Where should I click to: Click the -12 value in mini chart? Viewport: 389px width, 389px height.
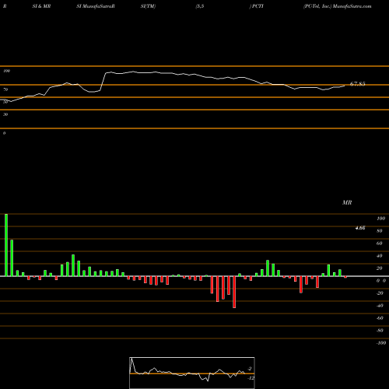point(251,378)
